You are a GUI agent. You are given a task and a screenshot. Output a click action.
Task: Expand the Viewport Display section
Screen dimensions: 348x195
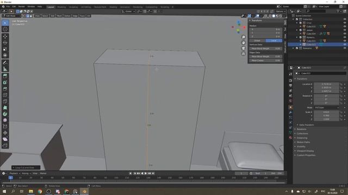click(x=305, y=151)
